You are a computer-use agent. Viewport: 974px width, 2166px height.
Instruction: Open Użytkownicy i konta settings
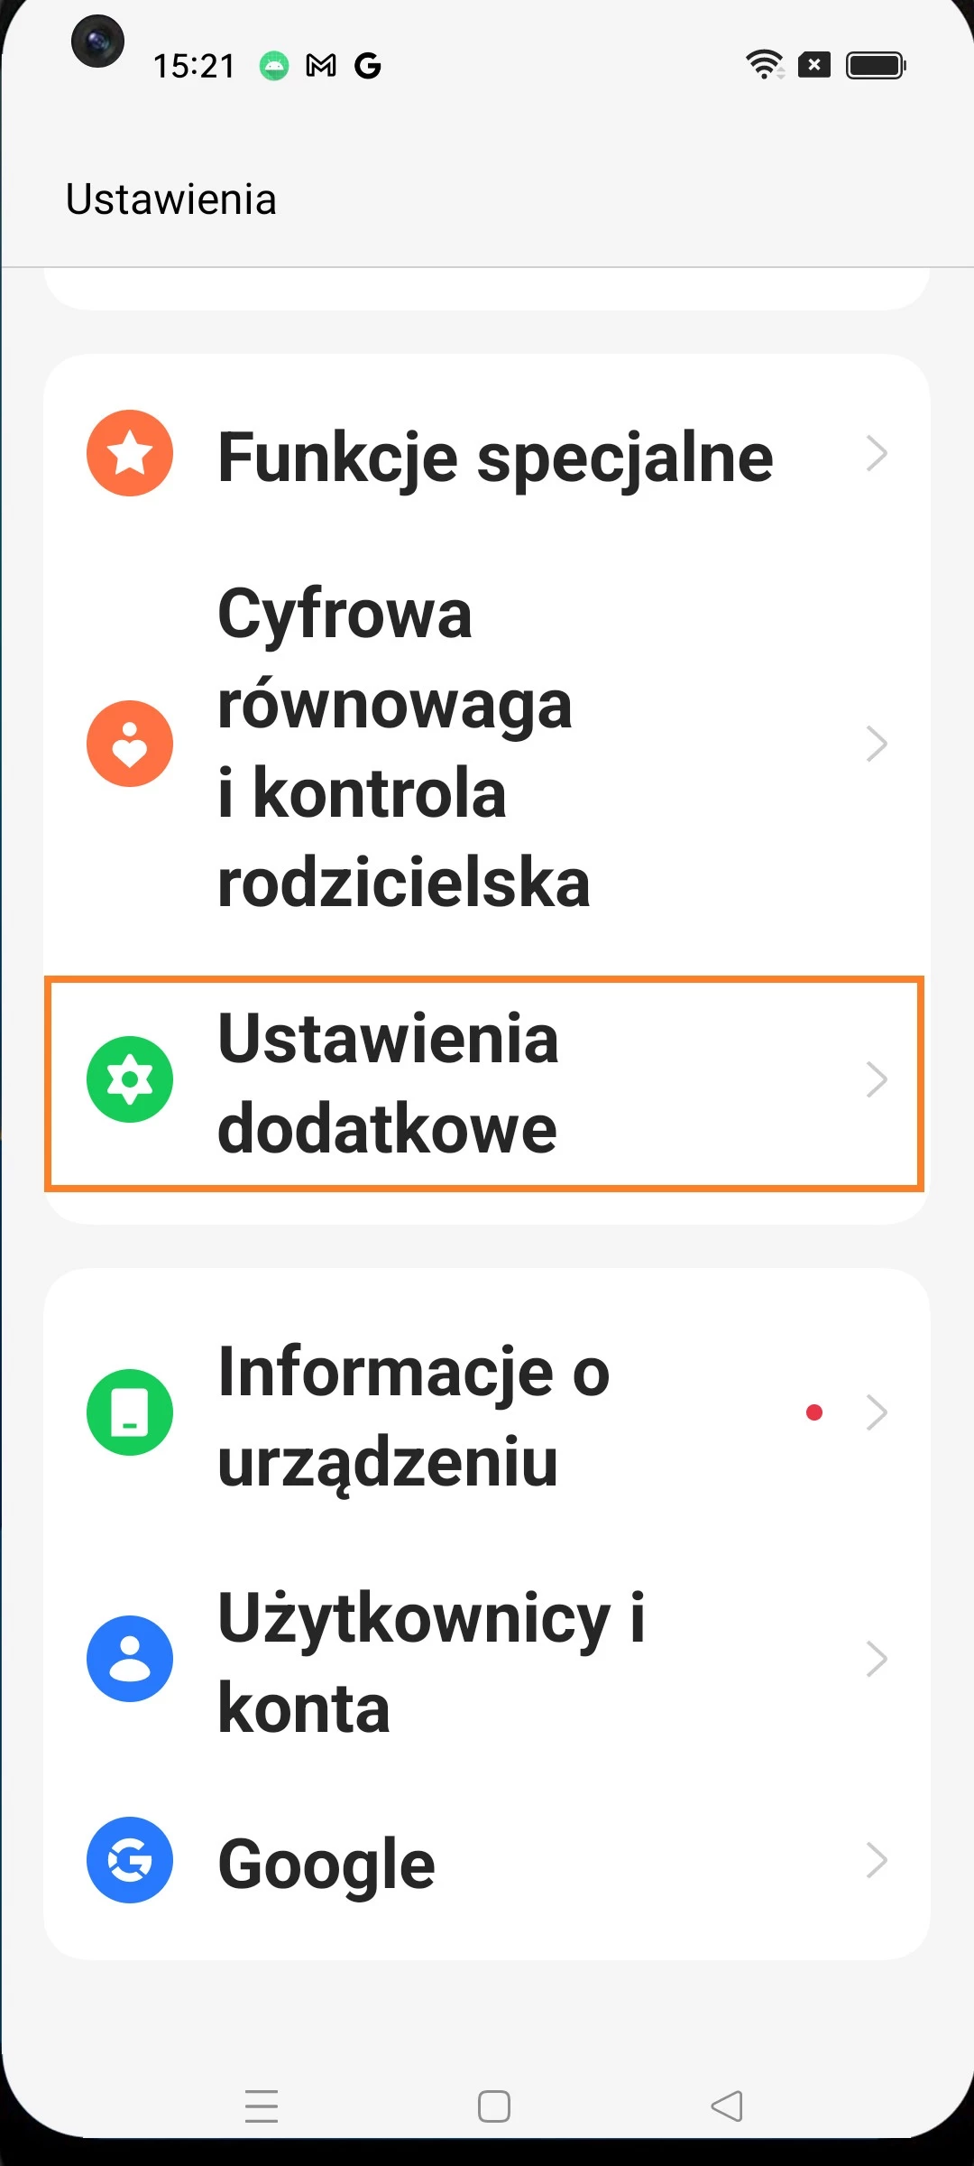click(x=431, y=1662)
